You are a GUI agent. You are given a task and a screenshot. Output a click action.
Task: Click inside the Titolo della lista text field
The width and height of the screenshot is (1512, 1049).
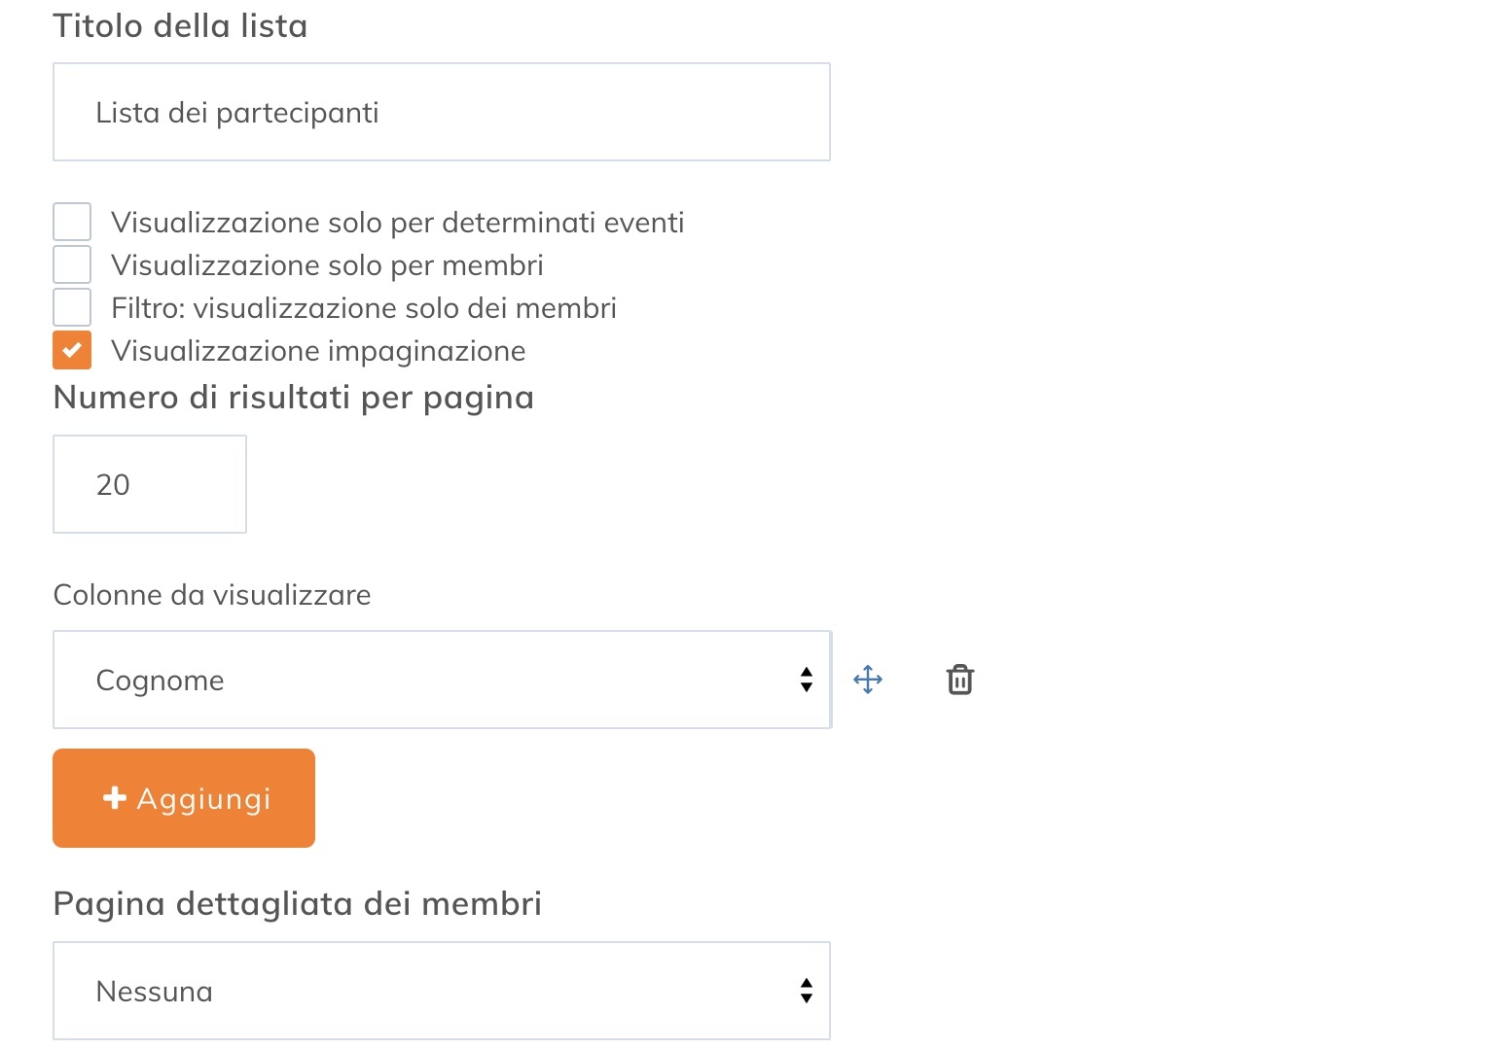coord(442,111)
